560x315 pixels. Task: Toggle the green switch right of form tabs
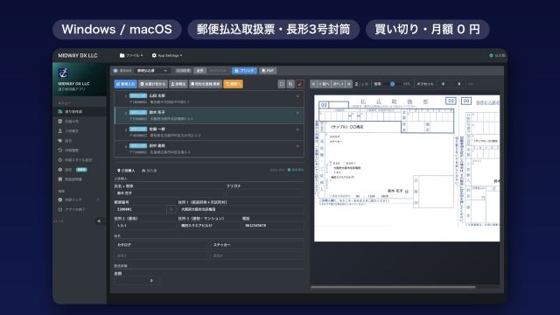(296, 170)
